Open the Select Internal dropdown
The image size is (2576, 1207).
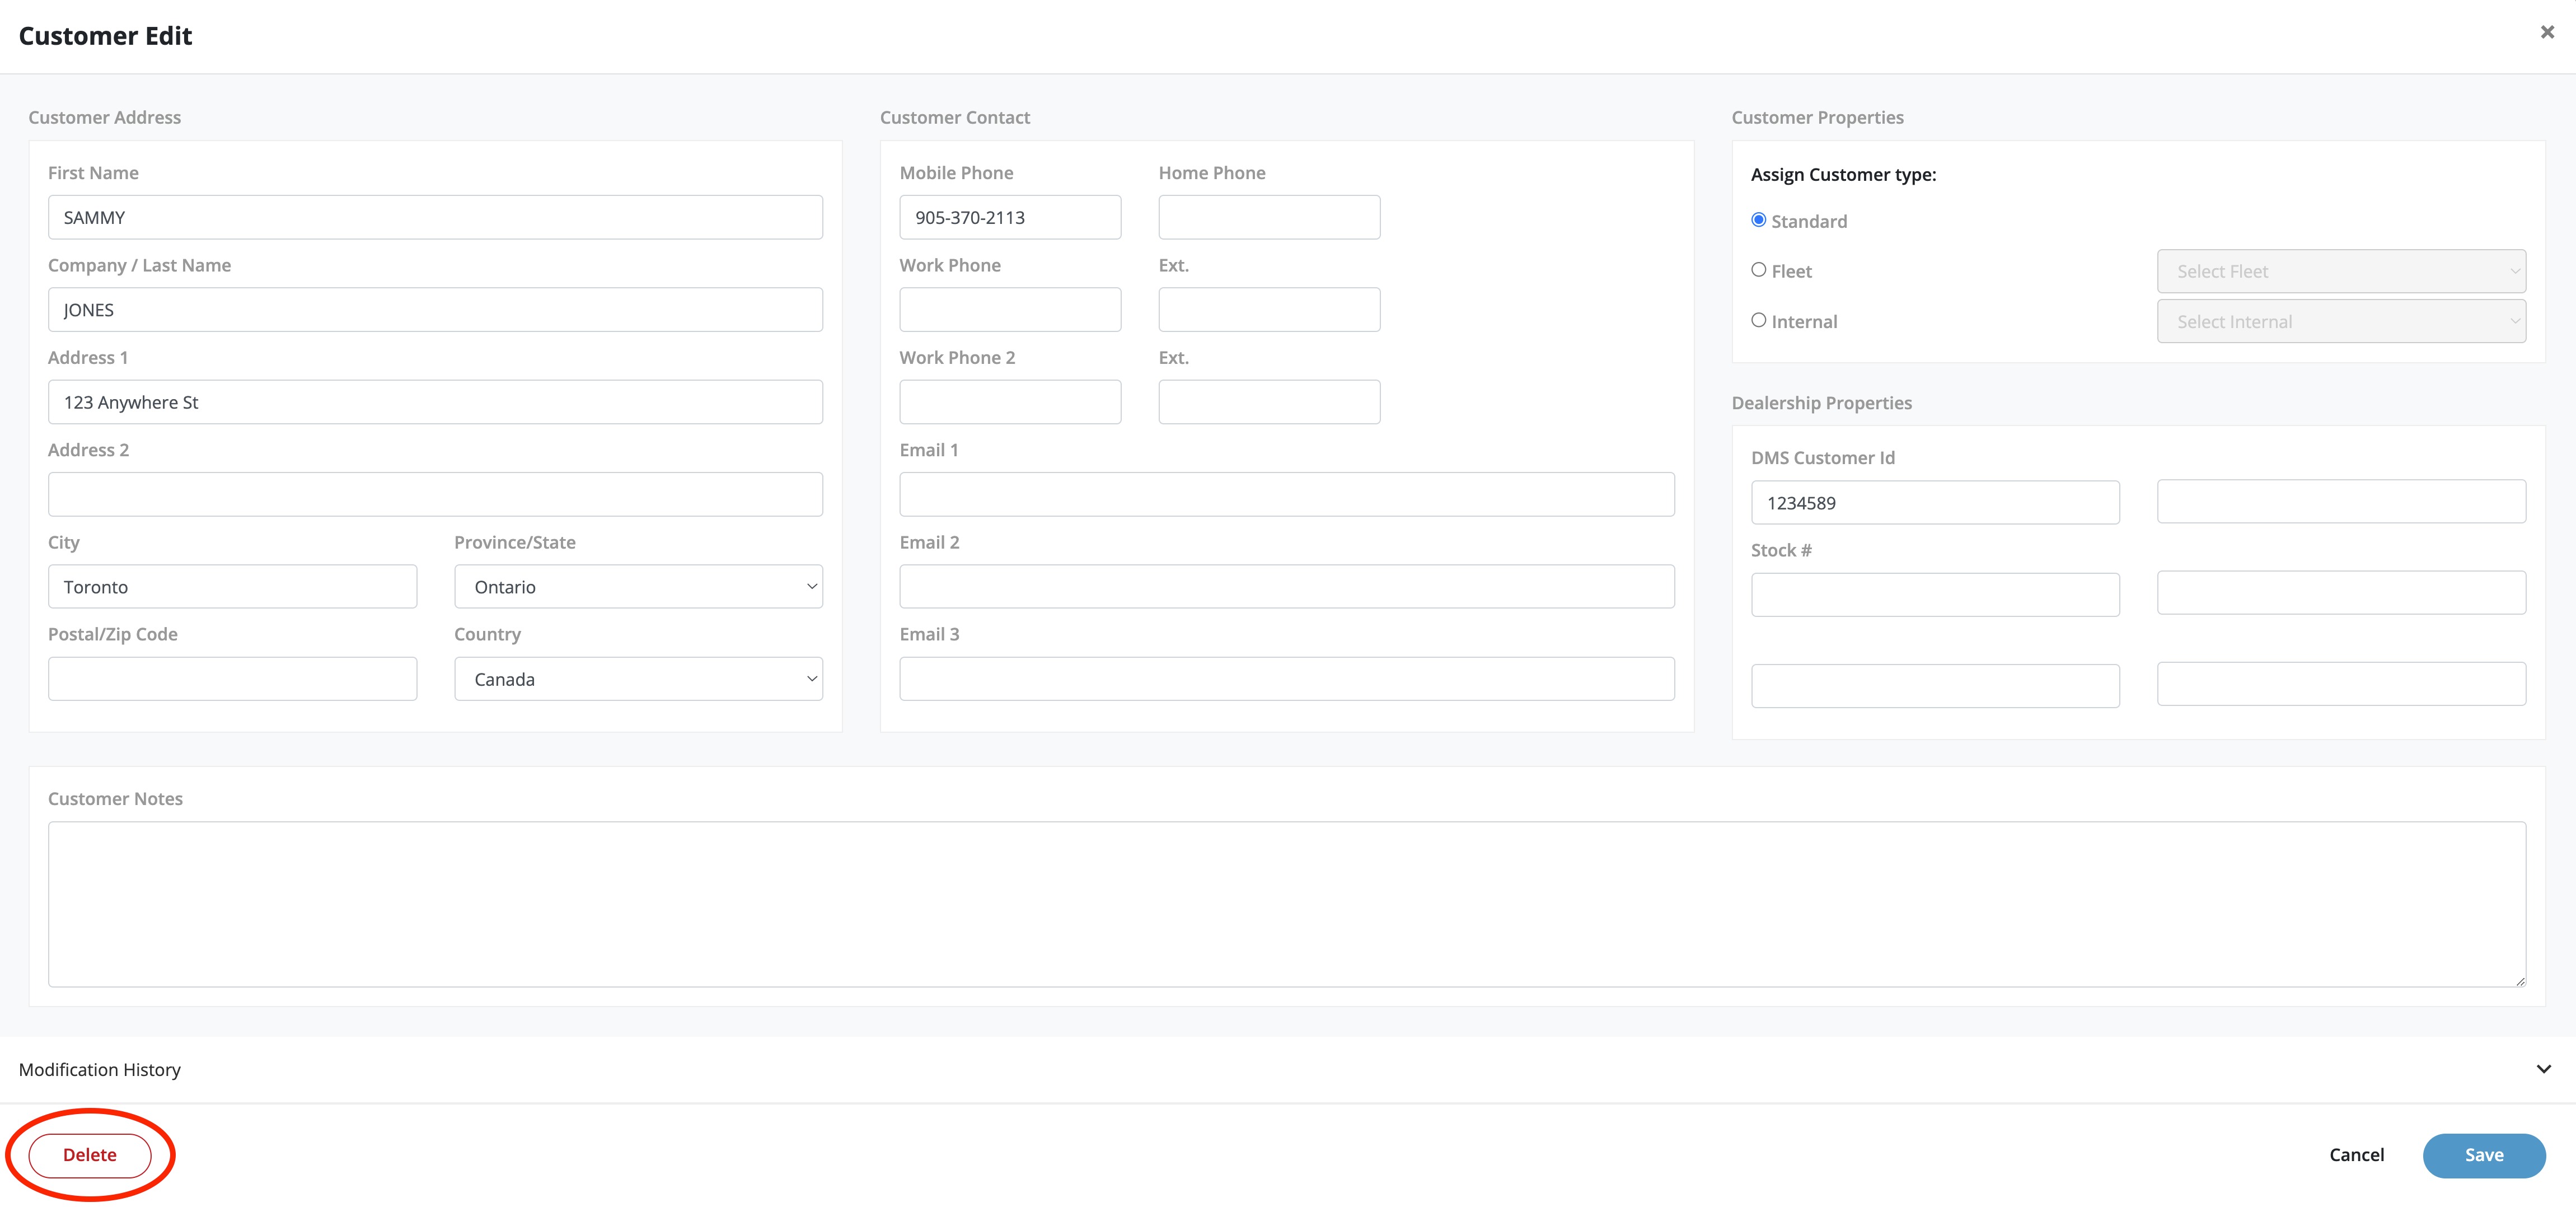[x=2340, y=321]
